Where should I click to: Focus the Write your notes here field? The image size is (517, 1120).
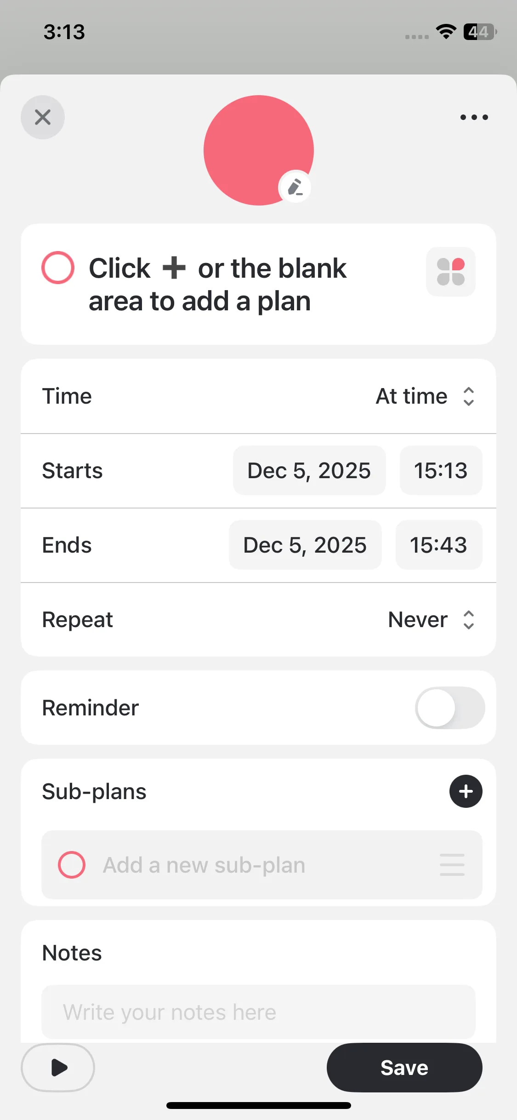point(258,1012)
